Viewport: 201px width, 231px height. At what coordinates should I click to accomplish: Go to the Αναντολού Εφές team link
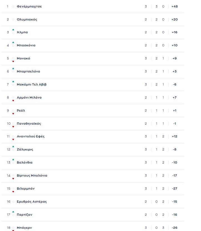pyautogui.click(x=31, y=136)
